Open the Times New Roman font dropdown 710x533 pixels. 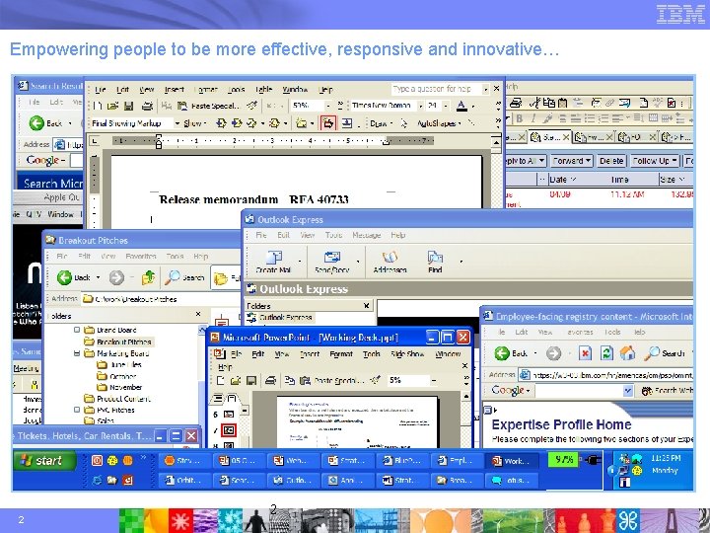click(x=421, y=106)
